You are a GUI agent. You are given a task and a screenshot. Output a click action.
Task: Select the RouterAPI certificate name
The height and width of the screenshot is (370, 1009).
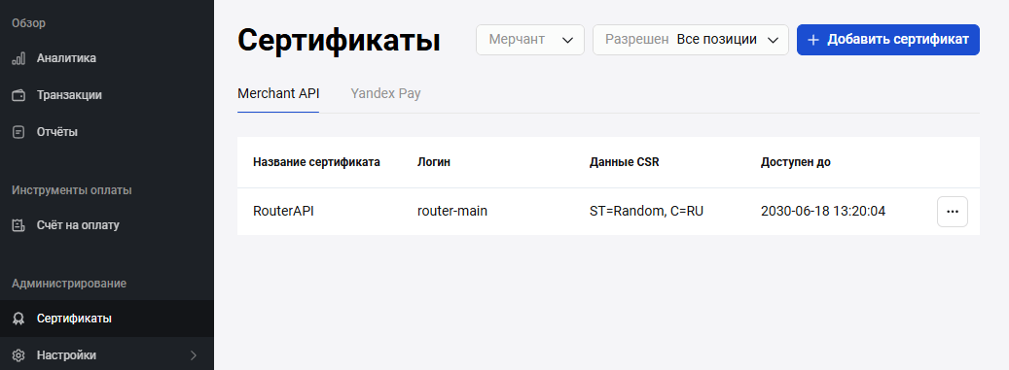(x=283, y=212)
